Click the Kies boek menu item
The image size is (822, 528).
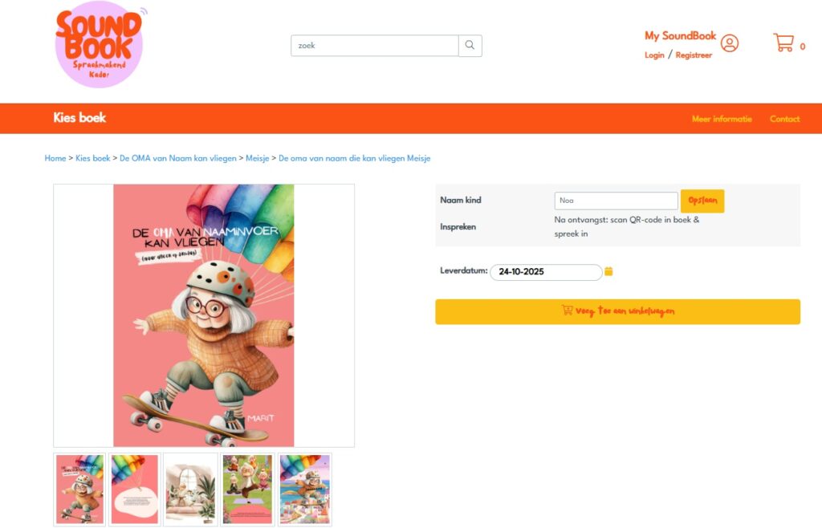point(79,118)
